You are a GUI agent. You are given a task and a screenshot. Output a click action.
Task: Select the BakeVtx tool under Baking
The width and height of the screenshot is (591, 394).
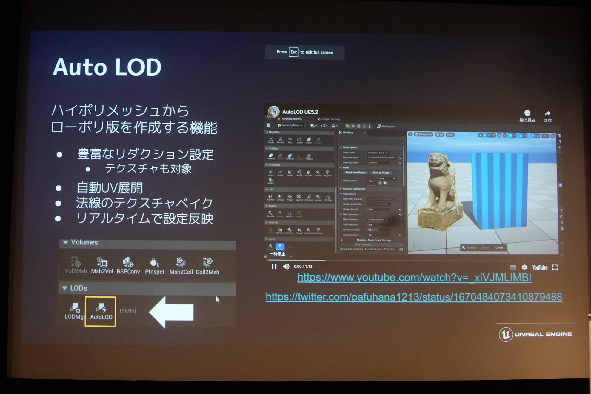click(289, 214)
